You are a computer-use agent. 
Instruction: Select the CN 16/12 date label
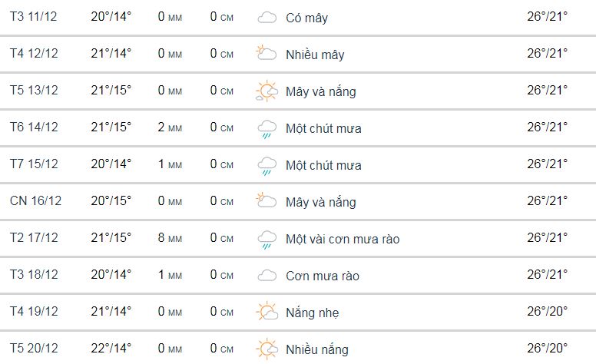click(x=36, y=200)
